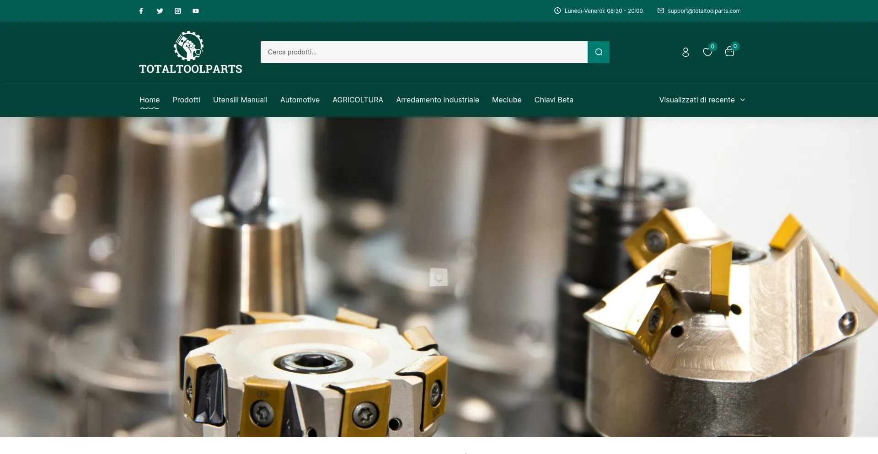Select Utensili Manuali in the navigation
Screen dimensions: 878x454
pyautogui.click(x=240, y=100)
